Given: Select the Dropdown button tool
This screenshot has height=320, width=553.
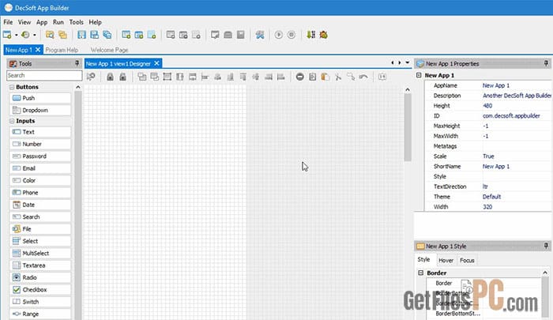Looking at the screenshot, I should [x=40, y=110].
